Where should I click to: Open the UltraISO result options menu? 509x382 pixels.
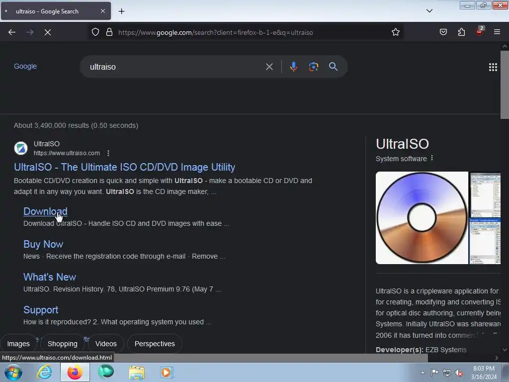(x=108, y=153)
